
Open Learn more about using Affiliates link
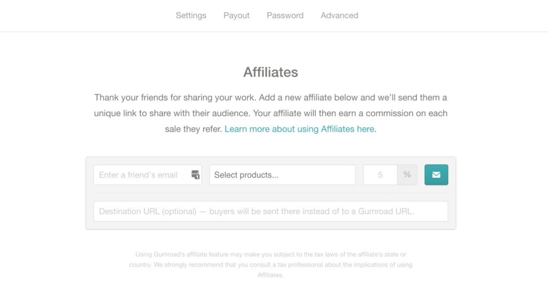(x=299, y=129)
